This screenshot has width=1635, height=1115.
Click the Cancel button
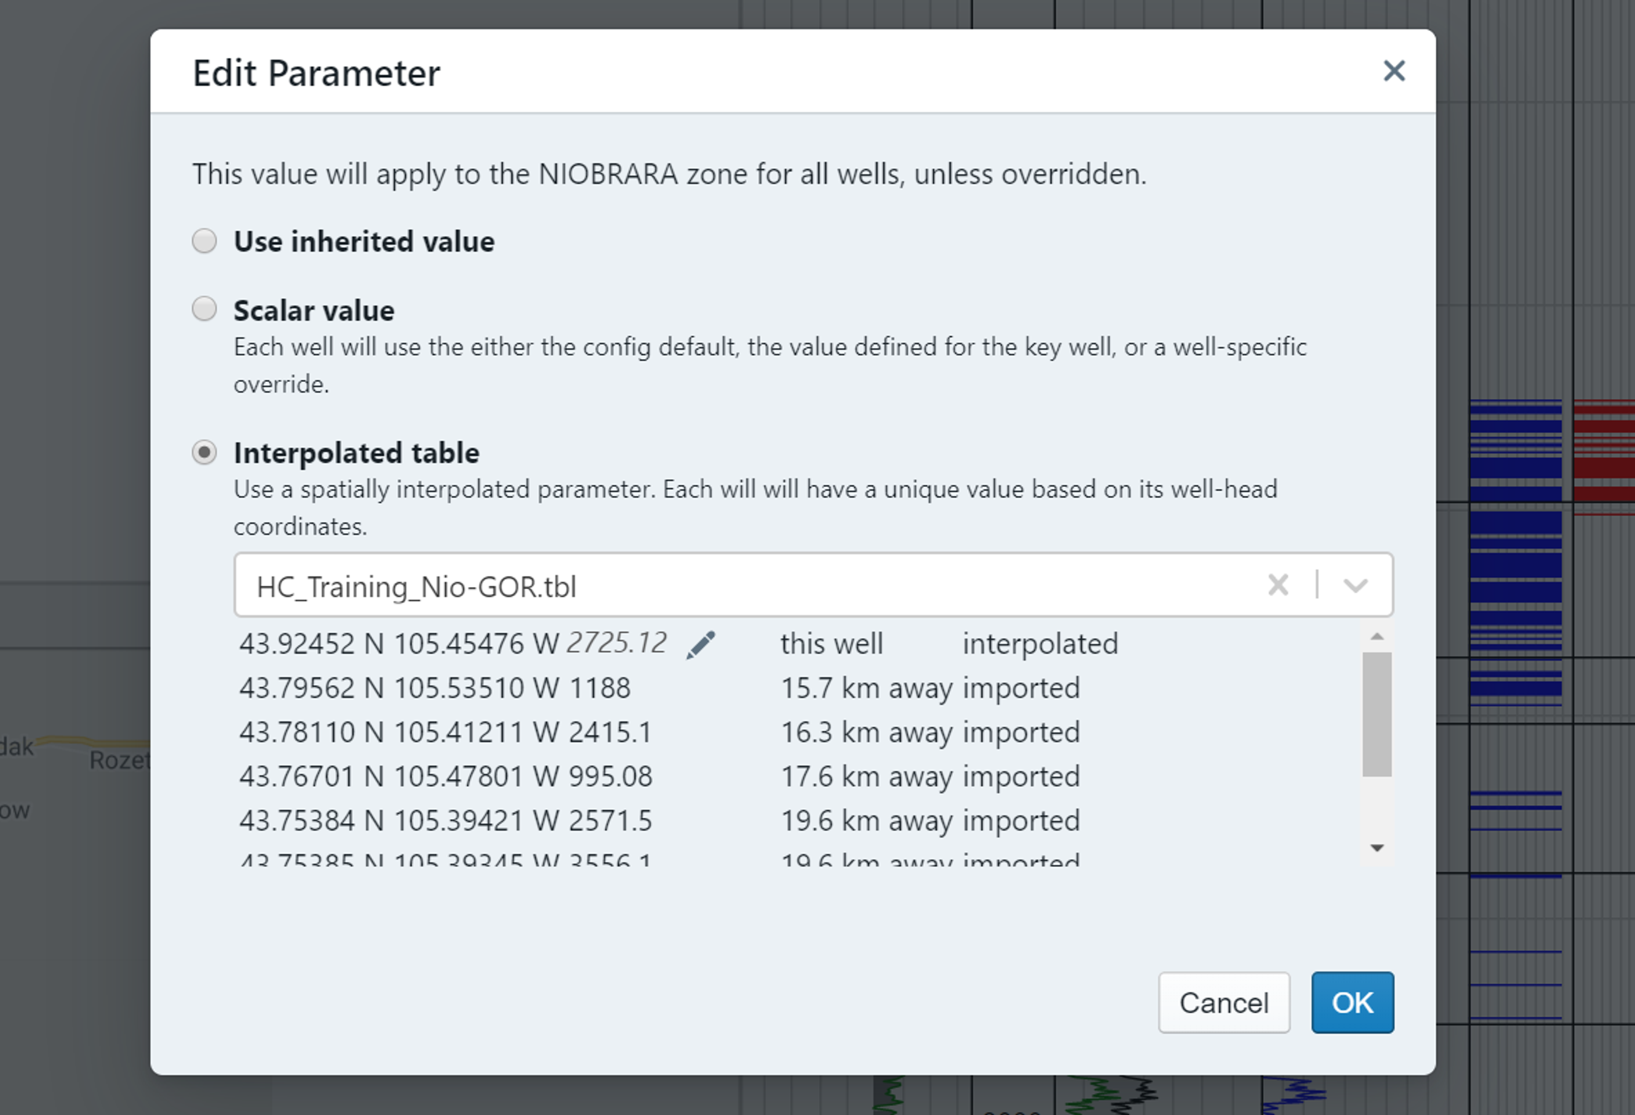click(x=1223, y=1002)
